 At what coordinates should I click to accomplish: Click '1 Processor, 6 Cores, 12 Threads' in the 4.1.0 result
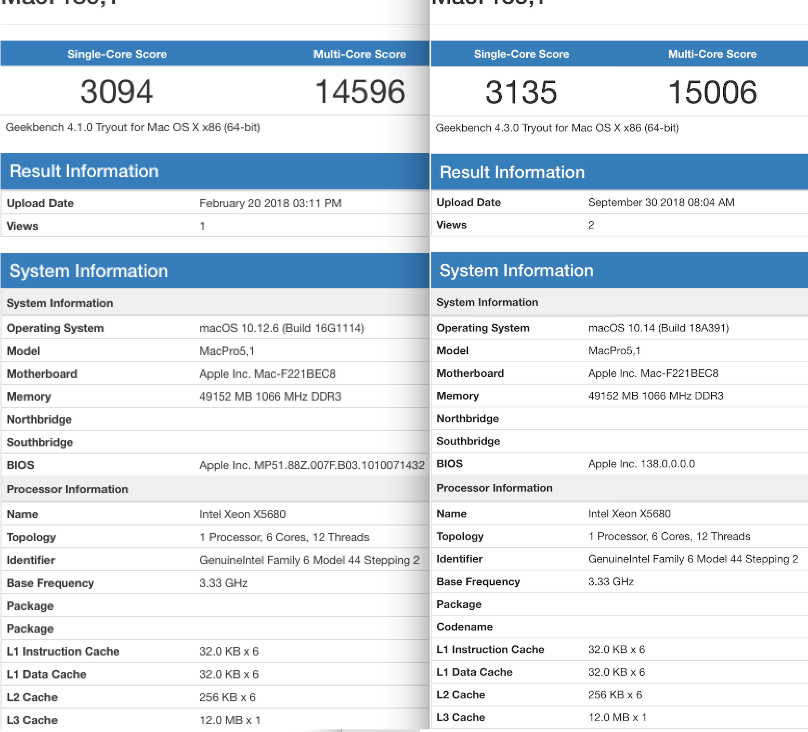tap(284, 537)
